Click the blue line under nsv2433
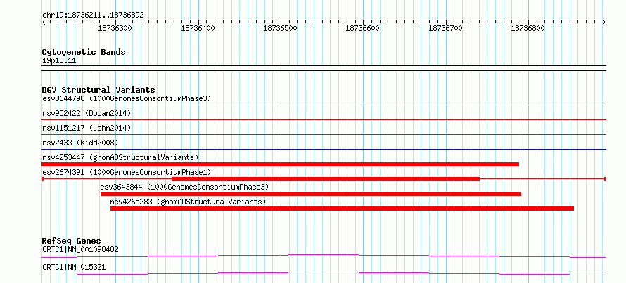 tap(324, 150)
